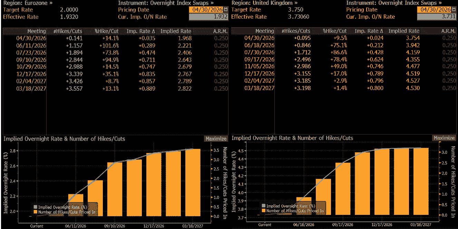Screen dimensions: 458x229
Task: Click the 03/18/2027 bar in the Eurozone chart
Action: point(193,182)
